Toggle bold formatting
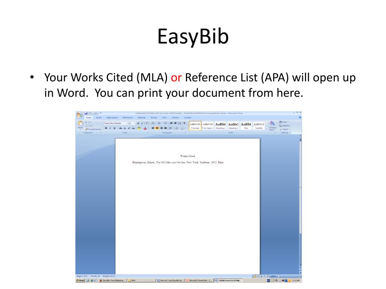This screenshot has width=386, height=289. [106, 128]
